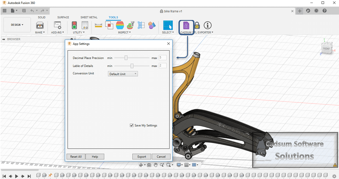Click FRONT on the ViewCube

click(326, 49)
